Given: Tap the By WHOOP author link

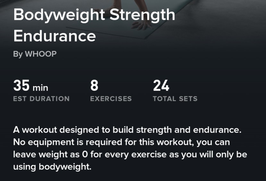Looking at the screenshot, I should pyautogui.click(x=35, y=54).
